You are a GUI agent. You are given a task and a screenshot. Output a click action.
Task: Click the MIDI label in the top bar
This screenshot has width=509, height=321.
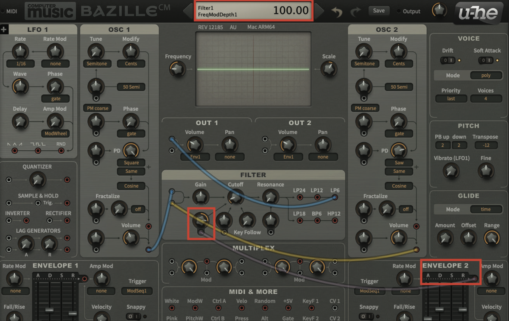click(x=11, y=11)
